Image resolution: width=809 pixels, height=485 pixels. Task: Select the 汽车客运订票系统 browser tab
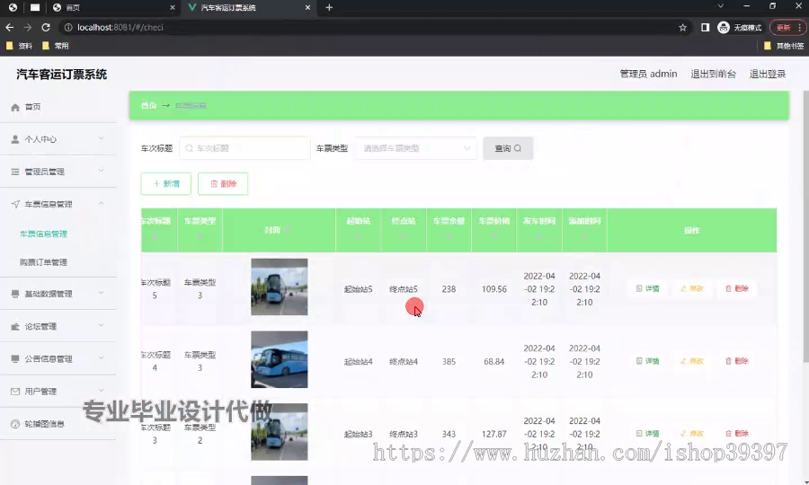(248, 8)
